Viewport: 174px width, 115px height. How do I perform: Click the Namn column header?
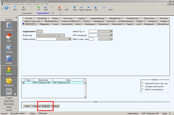[x=68, y=80]
